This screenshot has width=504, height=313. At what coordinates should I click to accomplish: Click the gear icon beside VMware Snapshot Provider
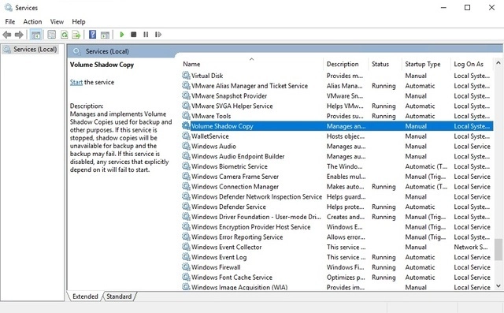[186, 95]
